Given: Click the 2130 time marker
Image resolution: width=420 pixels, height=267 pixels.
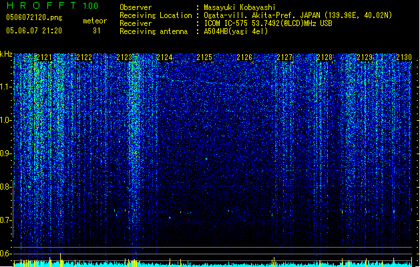Looking at the screenshot, I should [x=404, y=57].
